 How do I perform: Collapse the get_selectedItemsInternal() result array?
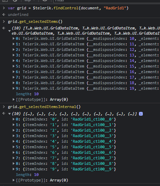[10, 114]
